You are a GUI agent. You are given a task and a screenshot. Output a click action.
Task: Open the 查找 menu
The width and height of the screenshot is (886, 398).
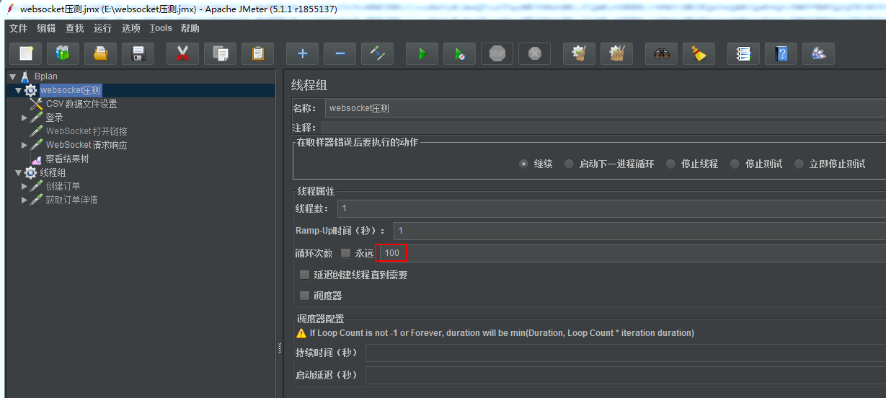click(x=74, y=28)
